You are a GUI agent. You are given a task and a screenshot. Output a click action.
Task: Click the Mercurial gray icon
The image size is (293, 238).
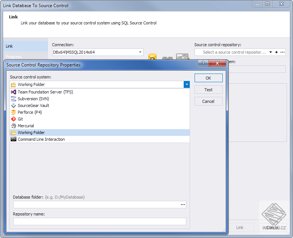click(14, 126)
